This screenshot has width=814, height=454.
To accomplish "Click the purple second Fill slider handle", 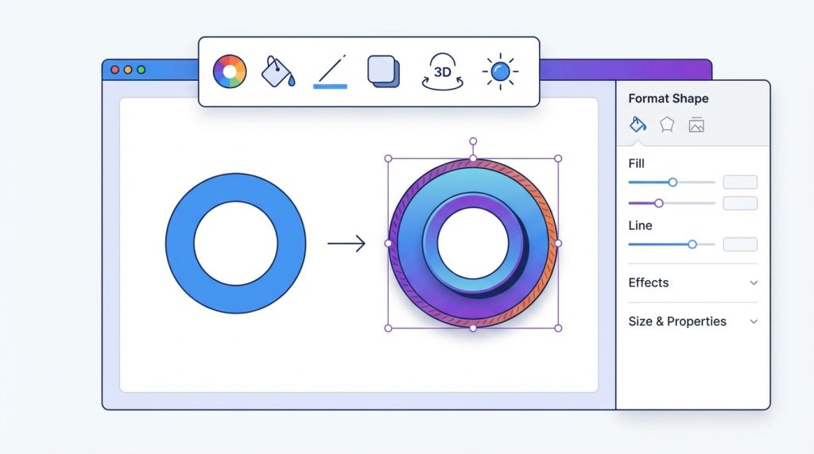I will coord(658,203).
